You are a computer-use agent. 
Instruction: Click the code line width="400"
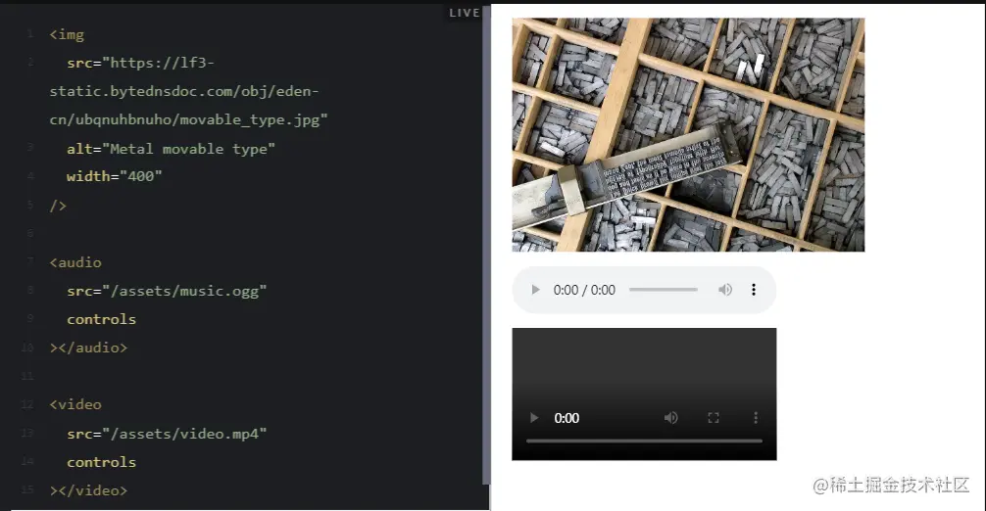click(x=115, y=176)
